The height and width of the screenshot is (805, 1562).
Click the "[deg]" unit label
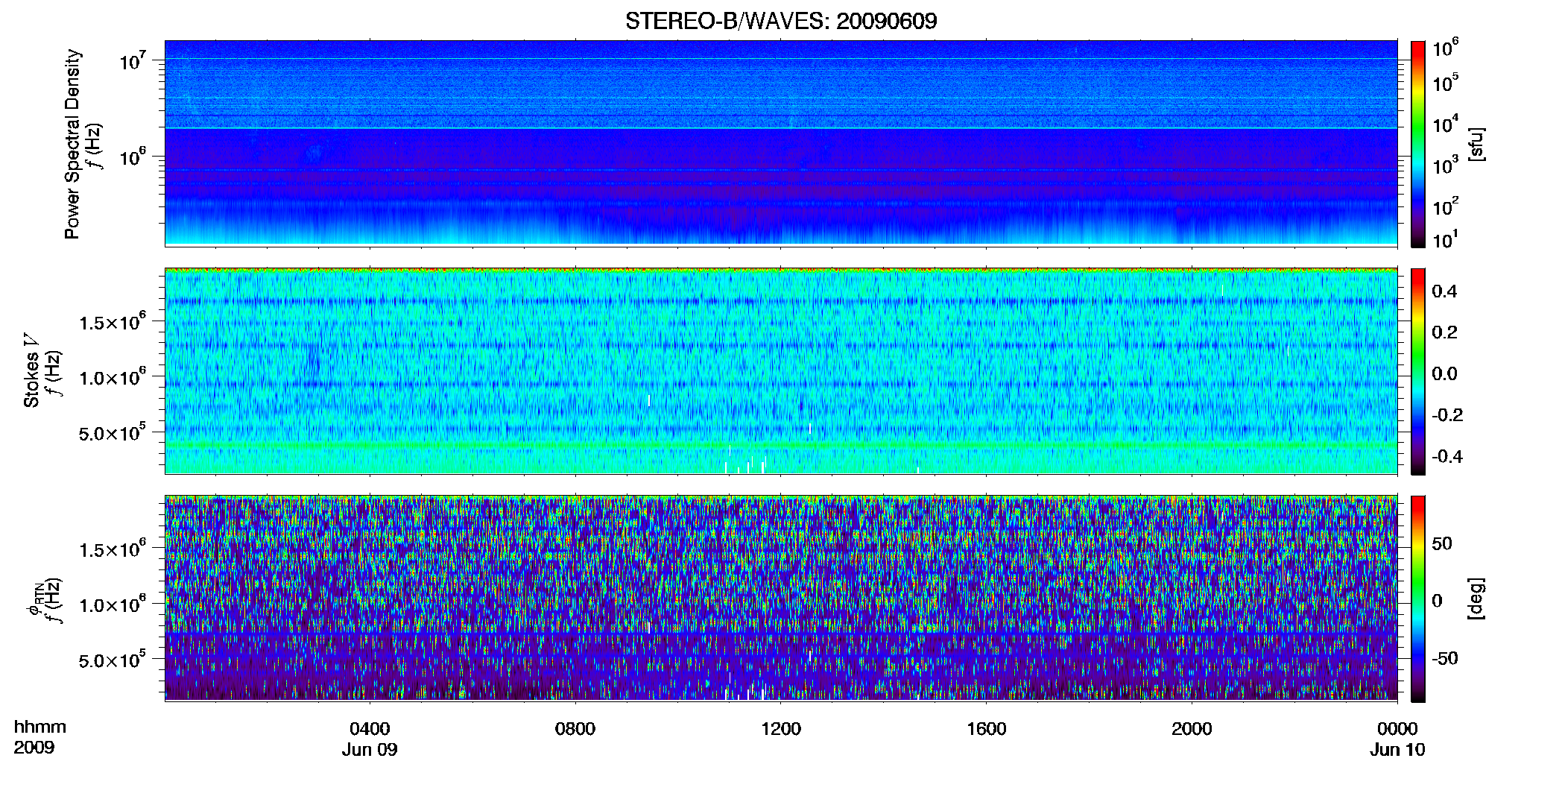click(x=1476, y=599)
